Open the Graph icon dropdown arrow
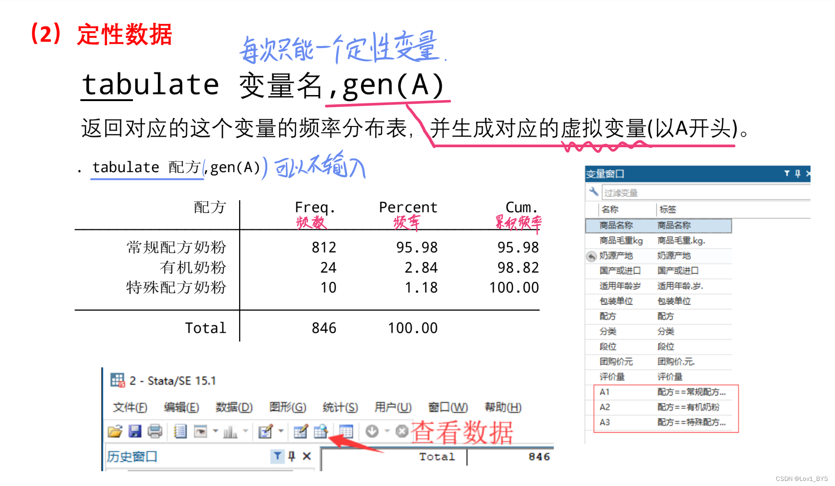The height and width of the screenshot is (486, 835). tap(245, 431)
